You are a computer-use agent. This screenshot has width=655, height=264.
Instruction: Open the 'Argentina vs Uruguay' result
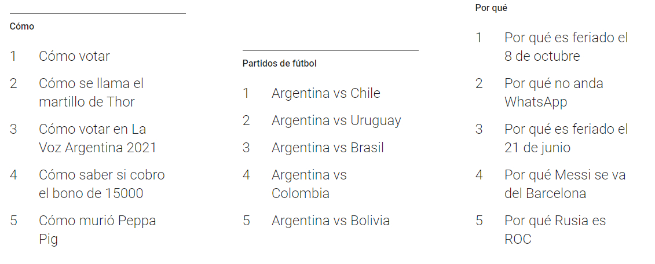[x=336, y=120]
